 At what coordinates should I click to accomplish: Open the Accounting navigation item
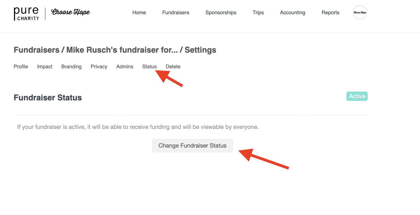click(x=293, y=13)
